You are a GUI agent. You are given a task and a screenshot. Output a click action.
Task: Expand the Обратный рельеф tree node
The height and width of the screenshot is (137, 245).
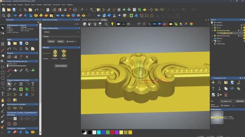tap(212, 36)
